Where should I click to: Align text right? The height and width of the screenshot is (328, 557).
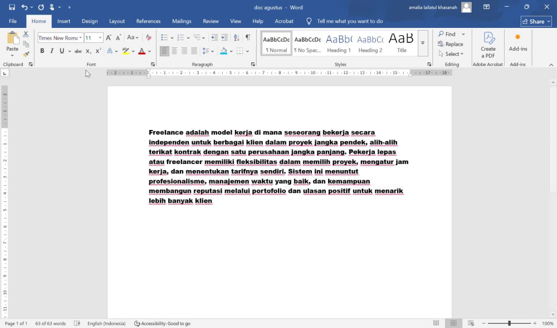[184, 51]
